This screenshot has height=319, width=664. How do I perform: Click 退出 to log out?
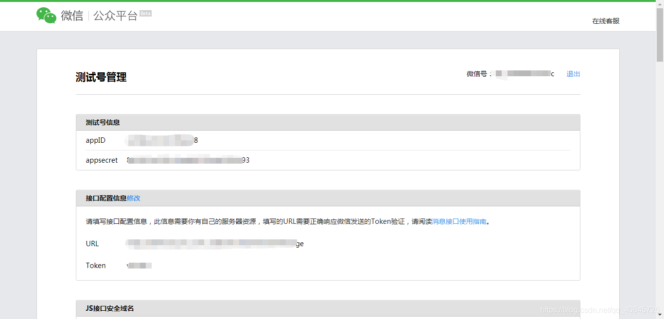(x=573, y=73)
